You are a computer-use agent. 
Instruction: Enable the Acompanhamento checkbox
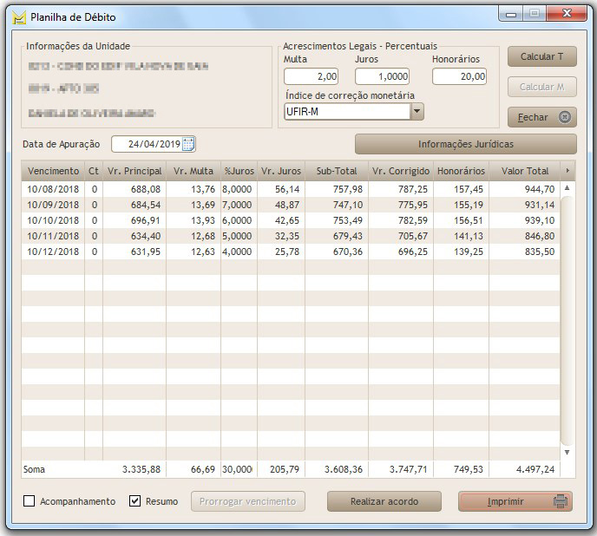tap(30, 501)
